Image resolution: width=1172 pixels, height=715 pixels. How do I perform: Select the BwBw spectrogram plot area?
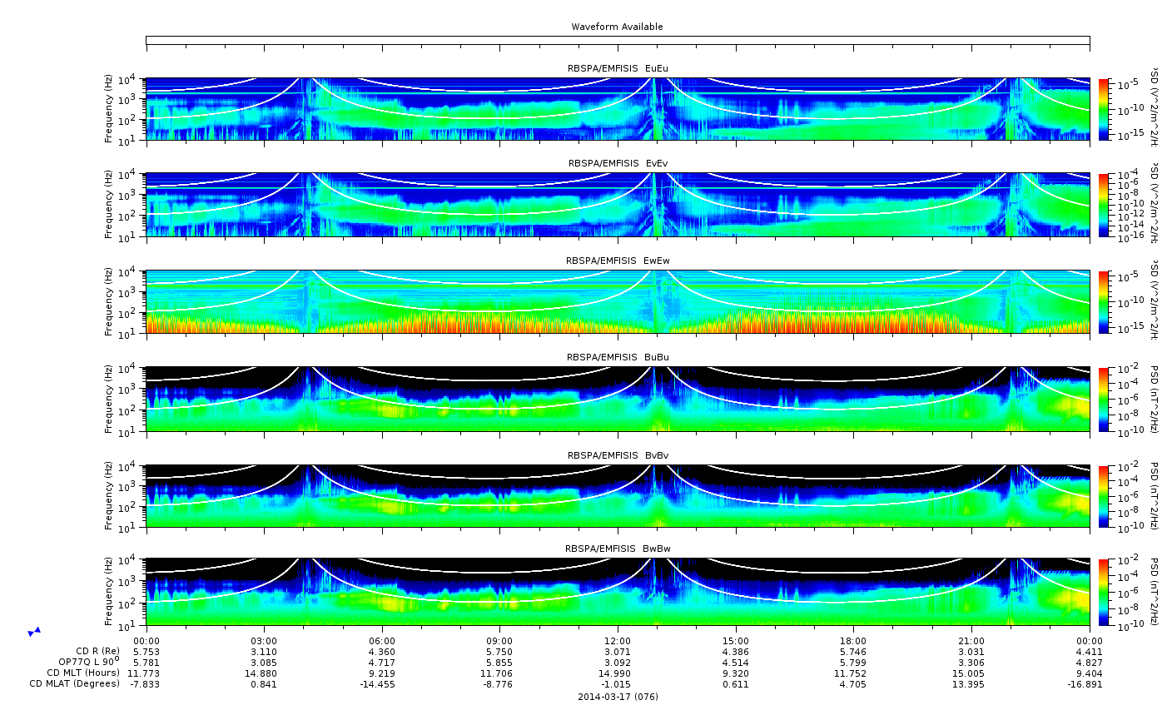[618, 593]
